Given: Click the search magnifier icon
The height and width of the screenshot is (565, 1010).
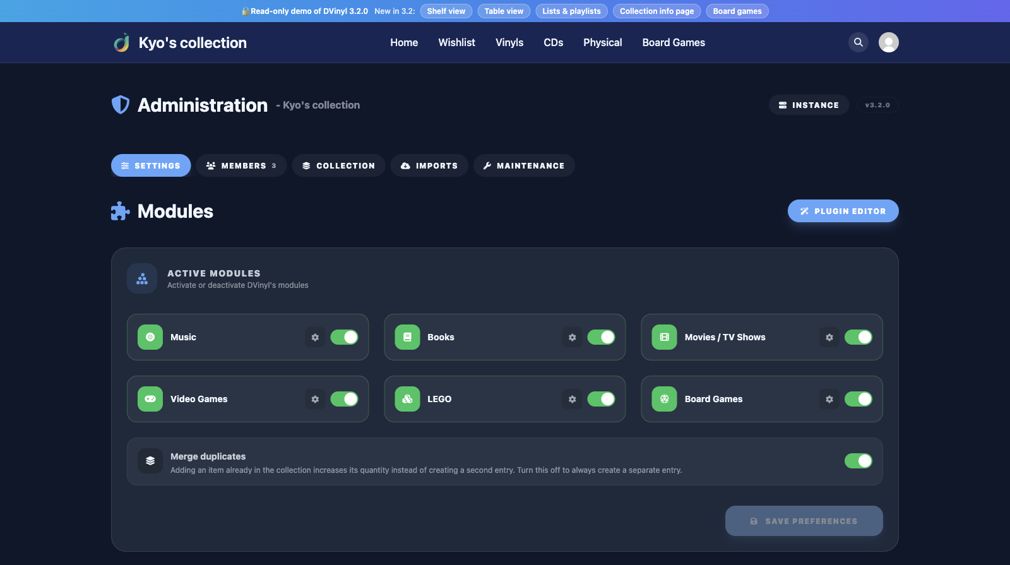Looking at the screenshot, I should tap(858, 42).
